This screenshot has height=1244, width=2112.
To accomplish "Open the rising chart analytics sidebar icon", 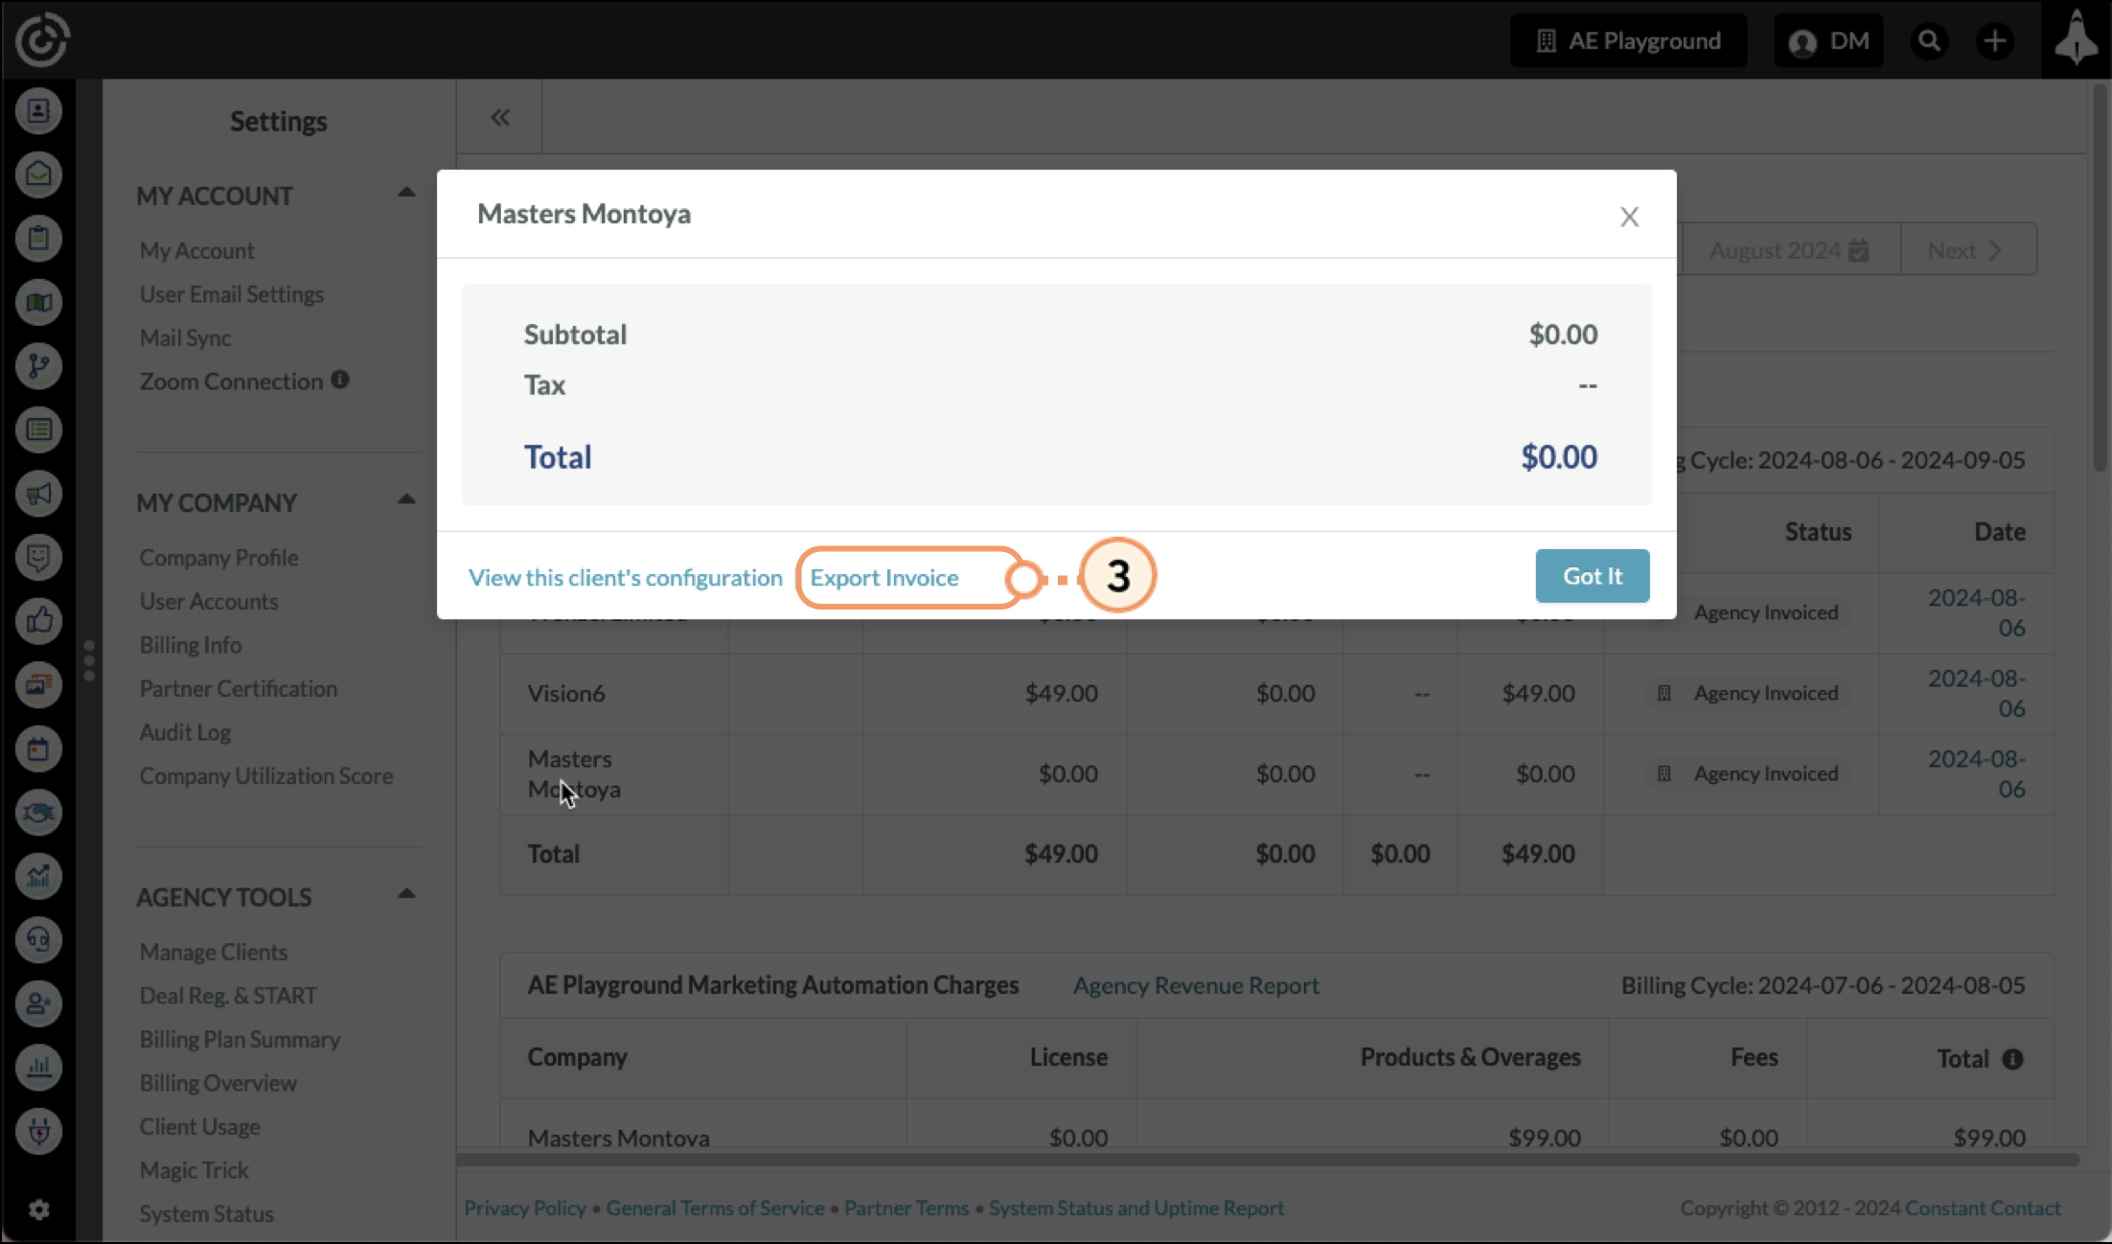I will (x=38, y=876).
